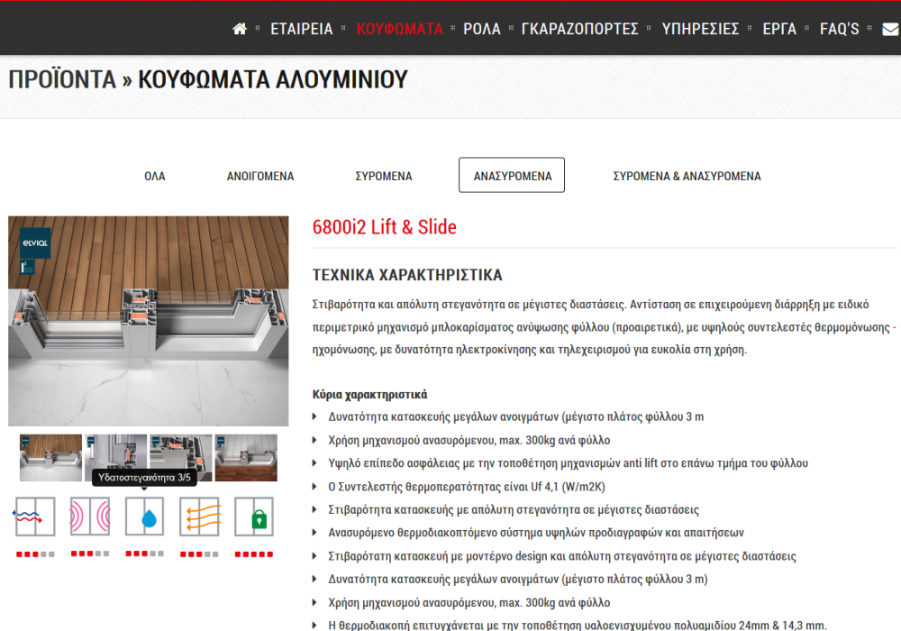The height and width of the screenshot is (631, 901).
Task: Click the bullet about 24mm & 14,3 mm polyamide
Action: tap(577, 625)
